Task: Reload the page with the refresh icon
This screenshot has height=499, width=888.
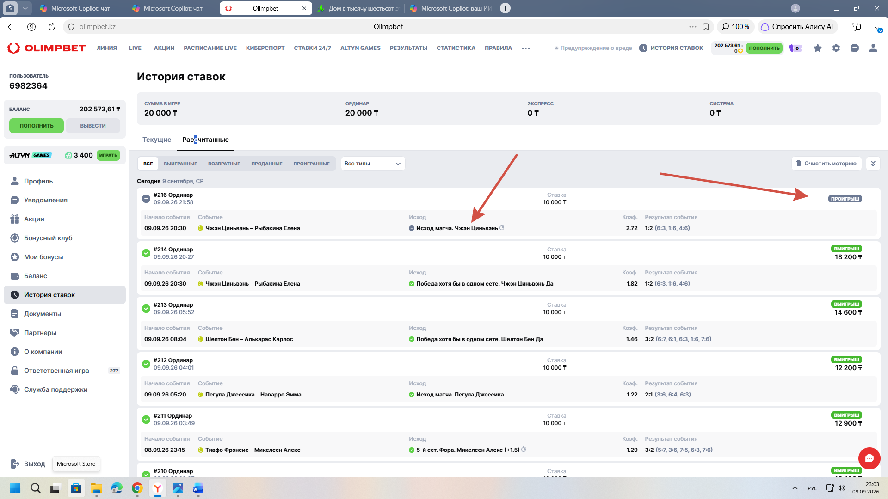Action: click(52, 27)
